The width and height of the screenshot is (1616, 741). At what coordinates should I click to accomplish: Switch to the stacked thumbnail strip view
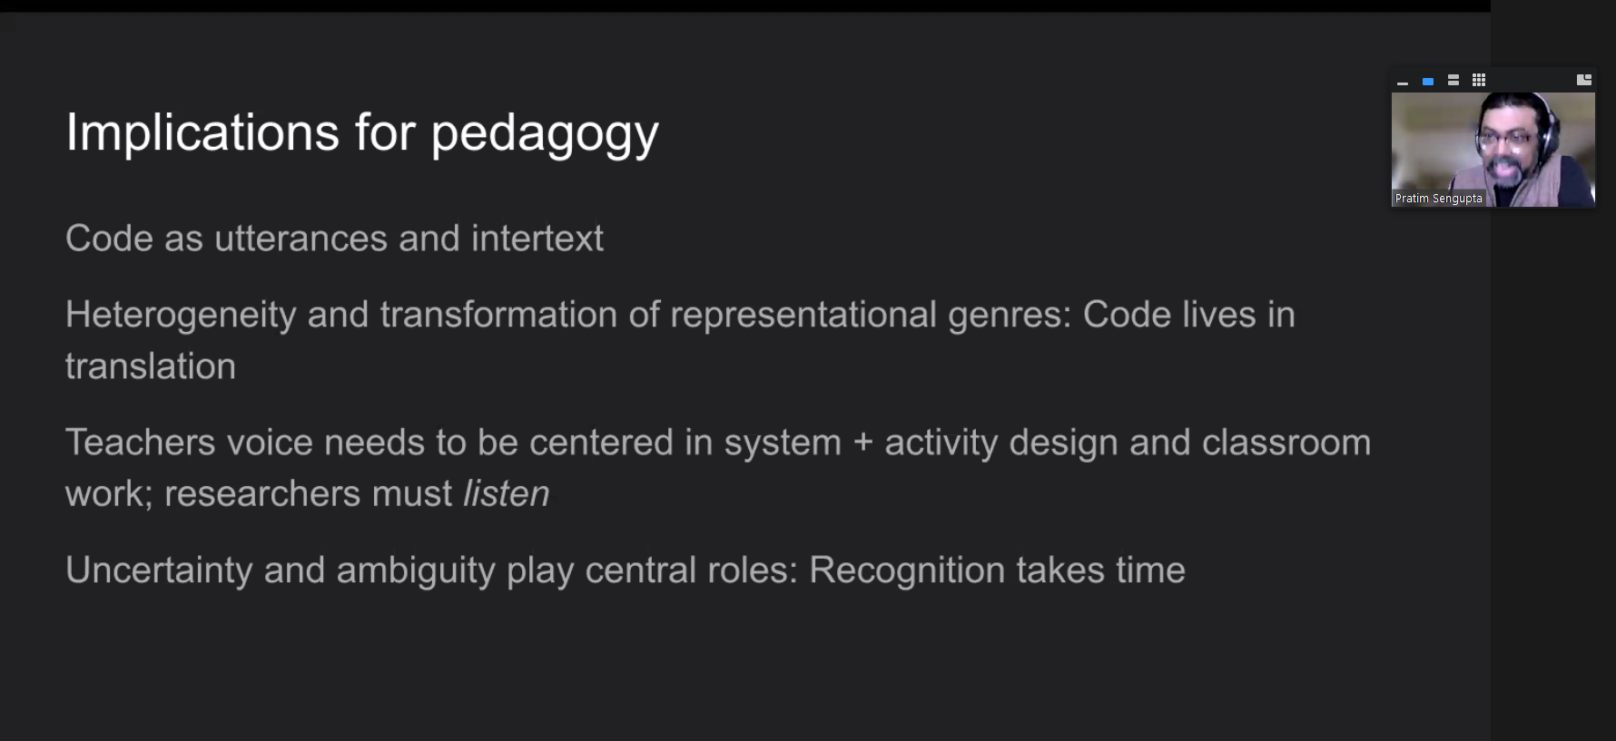tap(1453, 81)
